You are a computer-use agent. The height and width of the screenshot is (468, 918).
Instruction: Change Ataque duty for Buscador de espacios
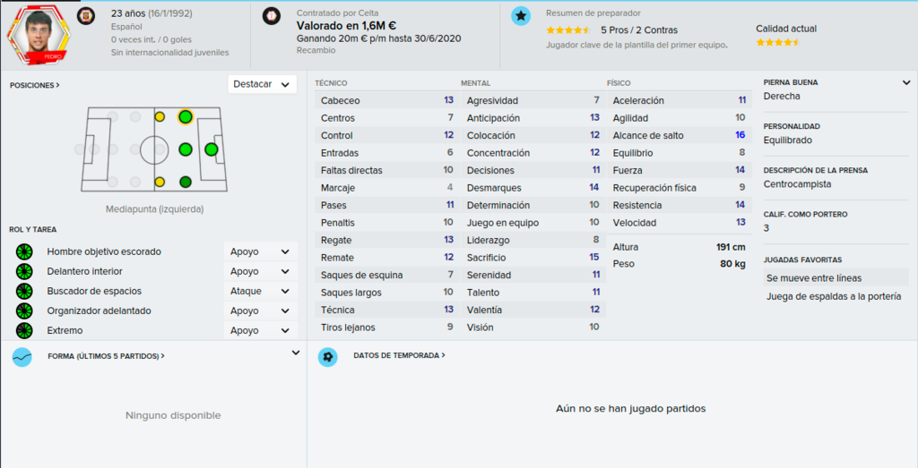click(x=260, y=291)
